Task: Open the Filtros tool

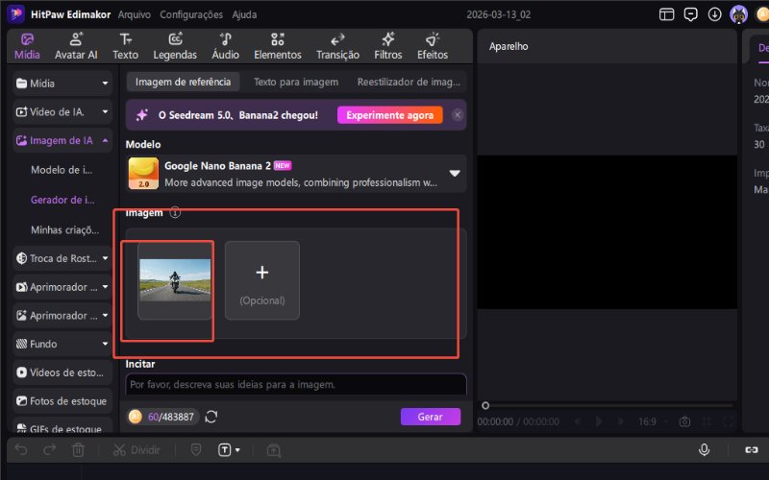Action: pos(388,46)
